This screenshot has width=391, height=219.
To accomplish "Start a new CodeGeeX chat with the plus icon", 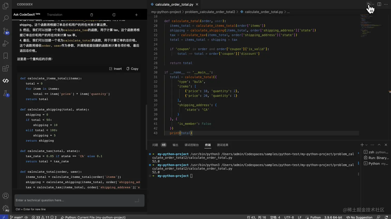I will click(136, 15).
